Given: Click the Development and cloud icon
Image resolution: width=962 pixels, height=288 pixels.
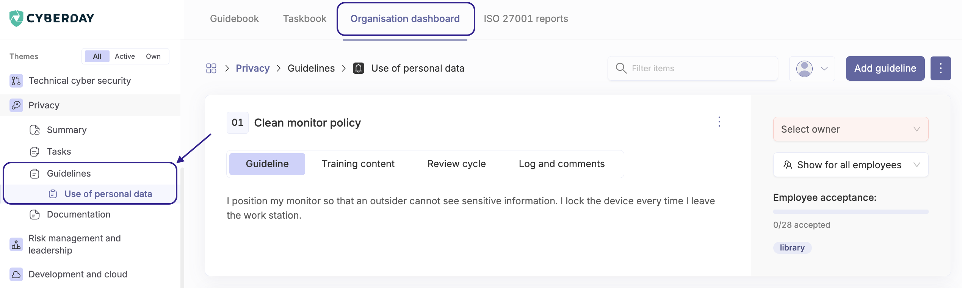Looking at the screenshot, I should point(16,274).
